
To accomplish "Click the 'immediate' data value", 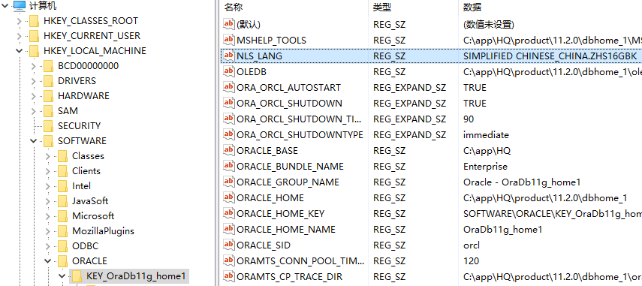I will point(486,134).
